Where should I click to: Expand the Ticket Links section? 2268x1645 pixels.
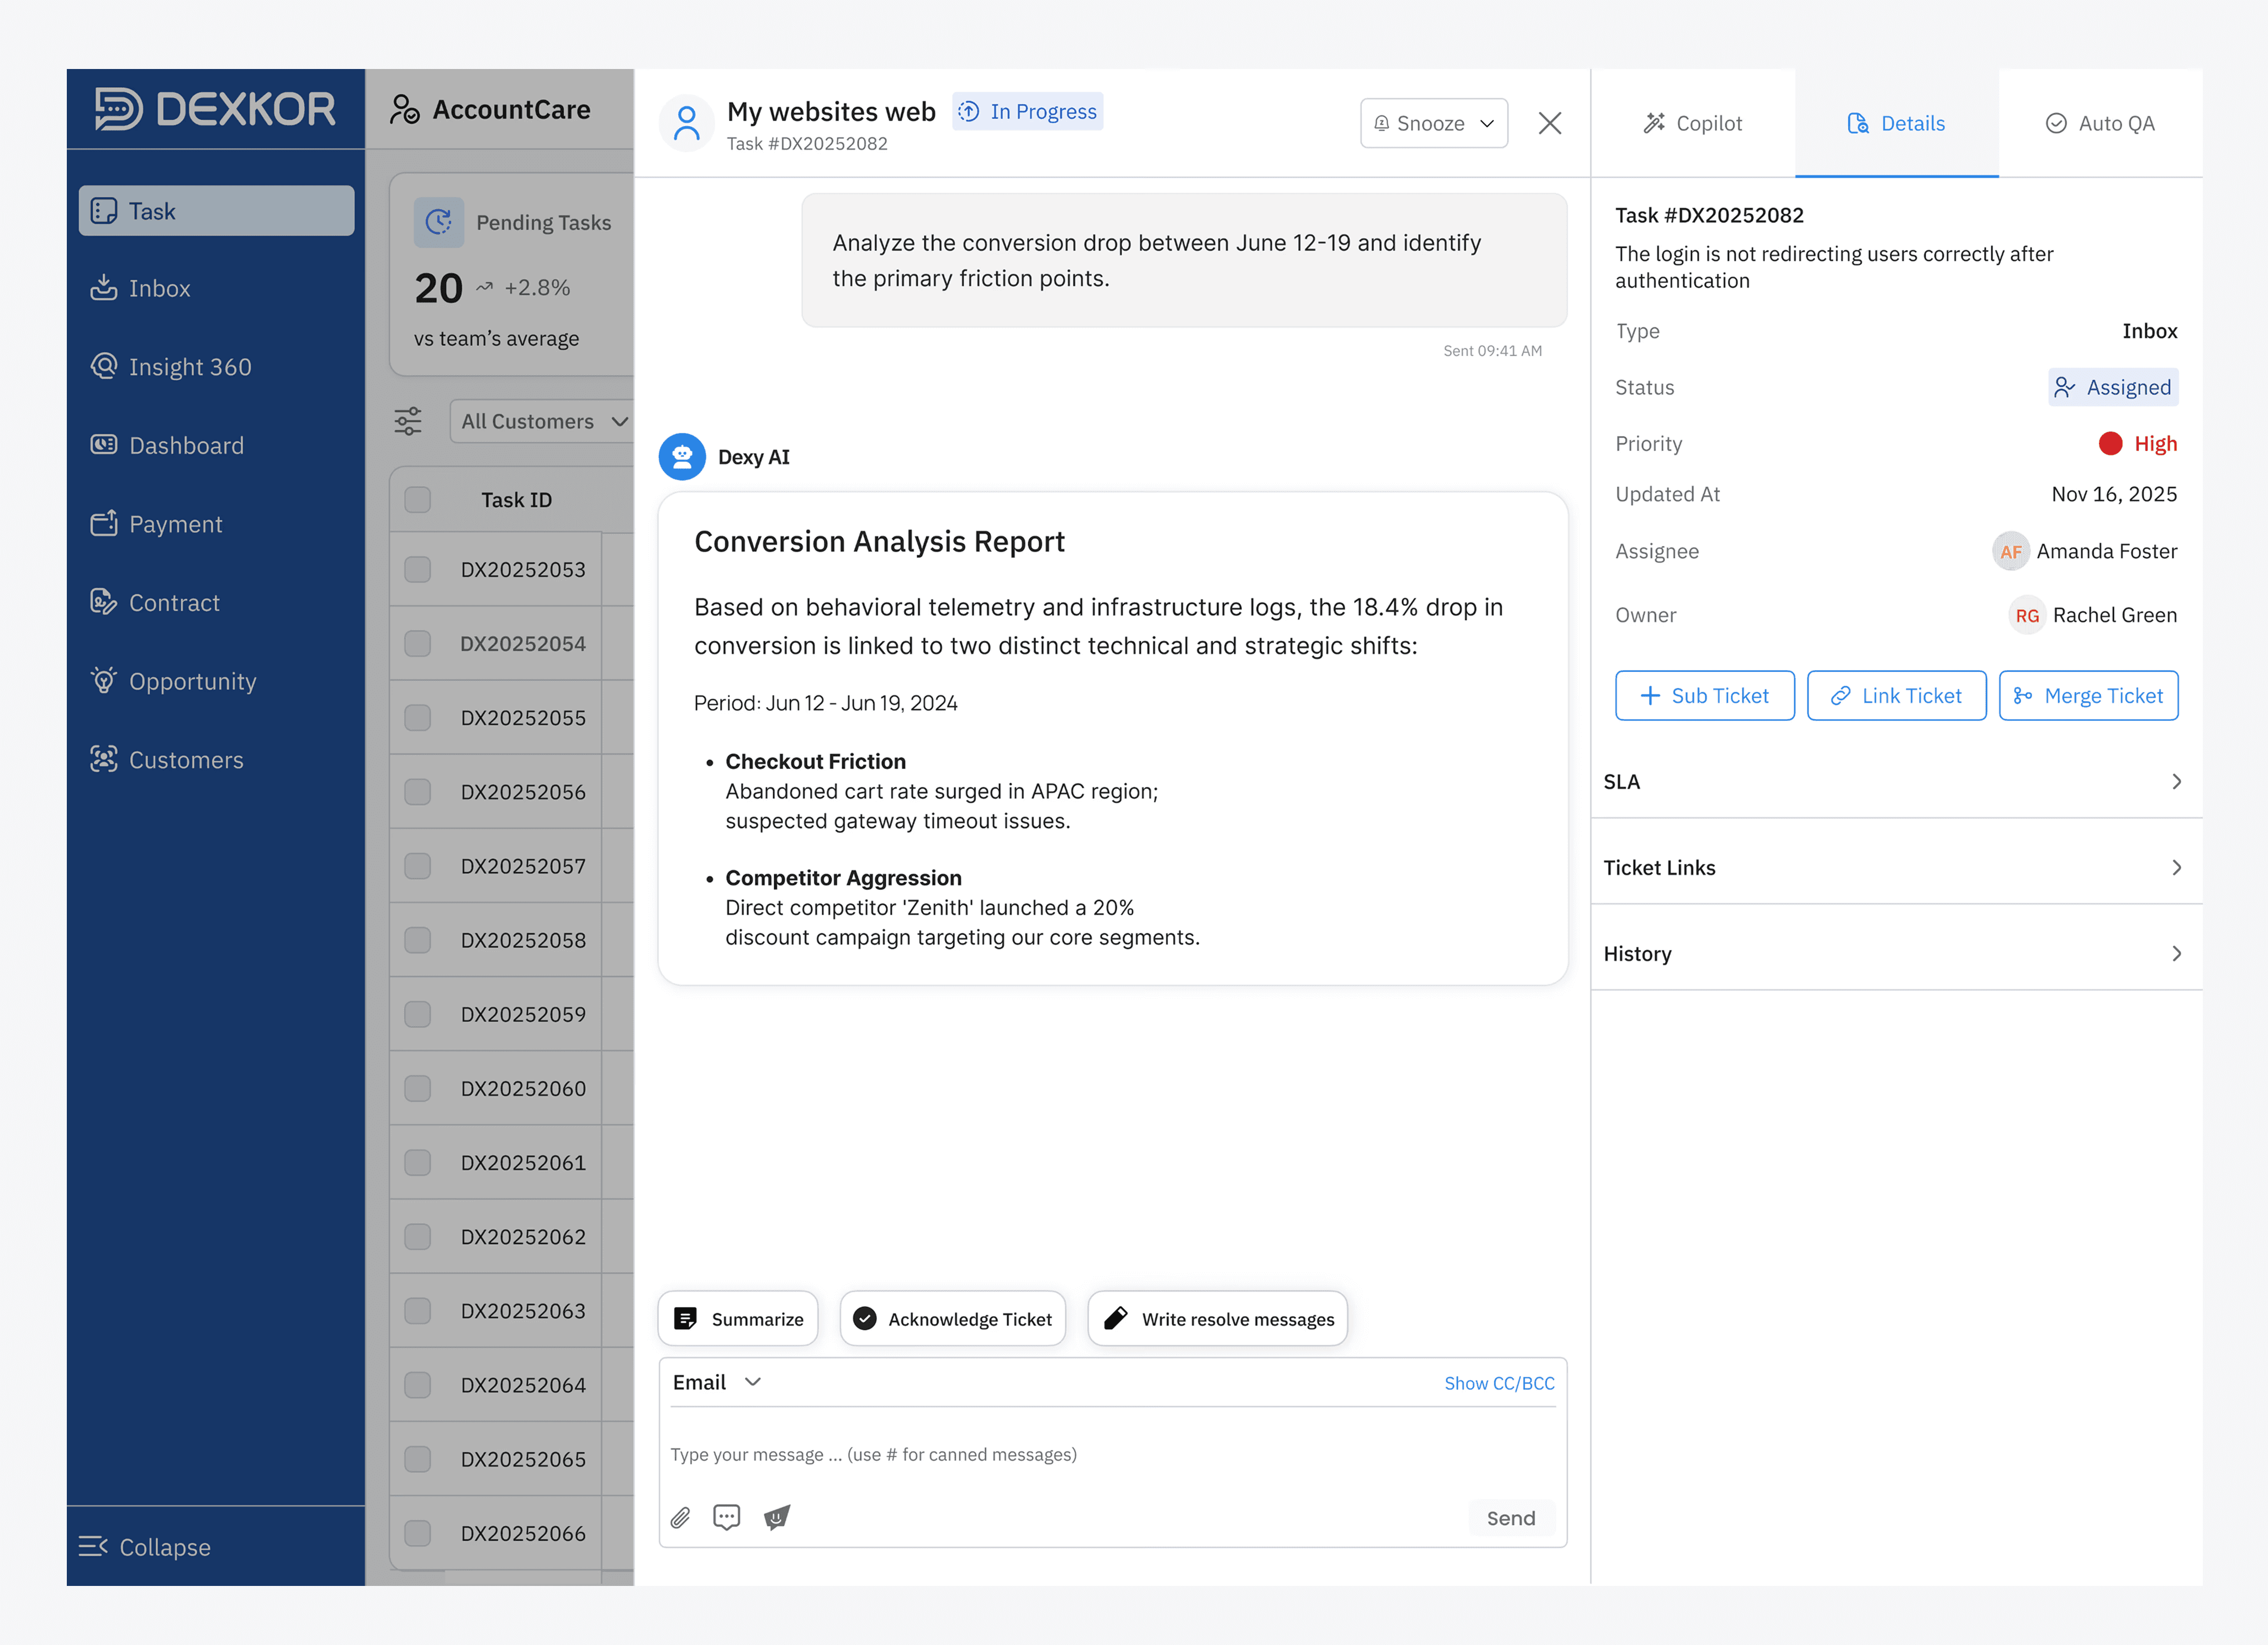pos(1896,867)
